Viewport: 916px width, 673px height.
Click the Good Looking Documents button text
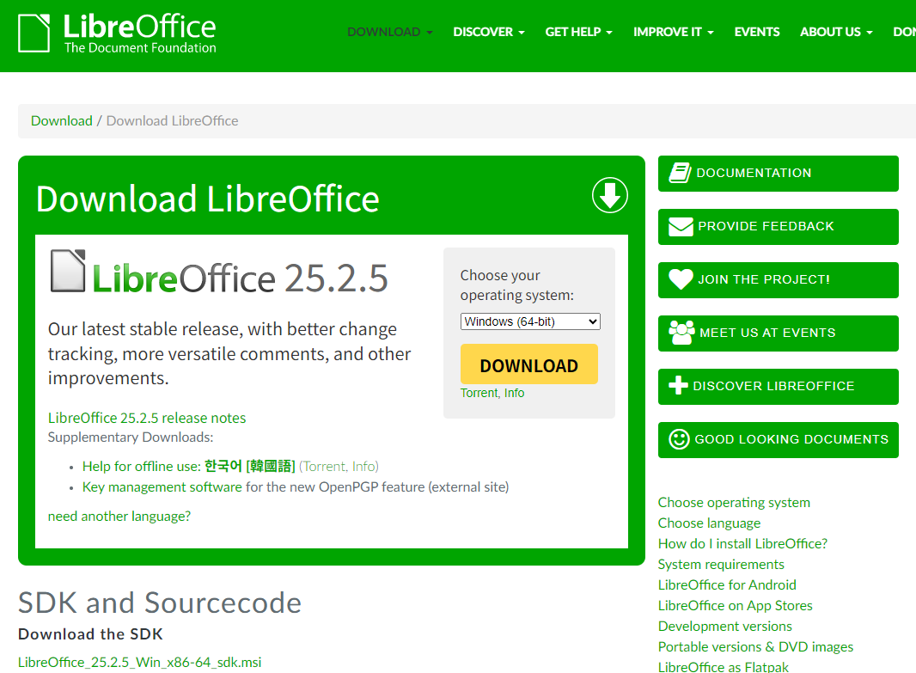791,439
